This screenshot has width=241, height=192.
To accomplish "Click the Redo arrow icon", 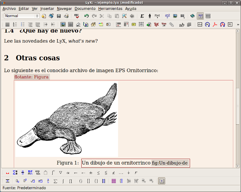I will [94, 16].
